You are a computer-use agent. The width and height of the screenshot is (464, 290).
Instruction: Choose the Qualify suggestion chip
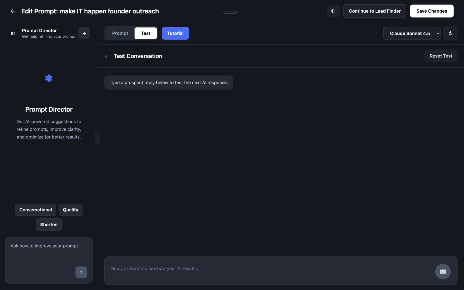point(71,210)
